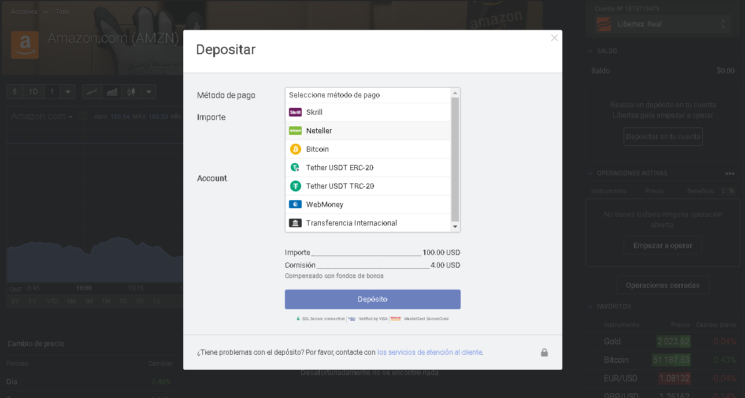Open Operaciones cerradas
Image resolution: width=745 pixels, height=398 pixels.
click(663, 286)
